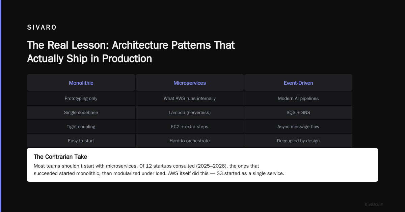Select the Microservices column header
Screen dimensions: 405x212
click(x=190, y=83)
